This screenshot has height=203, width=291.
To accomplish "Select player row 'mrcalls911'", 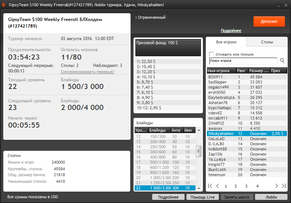I will click(x=247, y=118).
